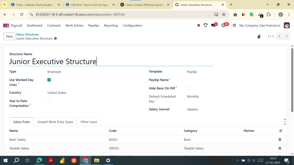Open the Salary Structures breadcrumb link
This screenshot has width=294, height=165.
coord(27,34)
